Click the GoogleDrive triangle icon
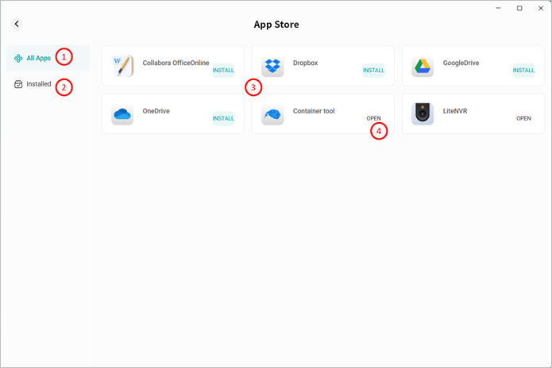Viewport: 552px width, 368px height. click(x=423, y=66)
